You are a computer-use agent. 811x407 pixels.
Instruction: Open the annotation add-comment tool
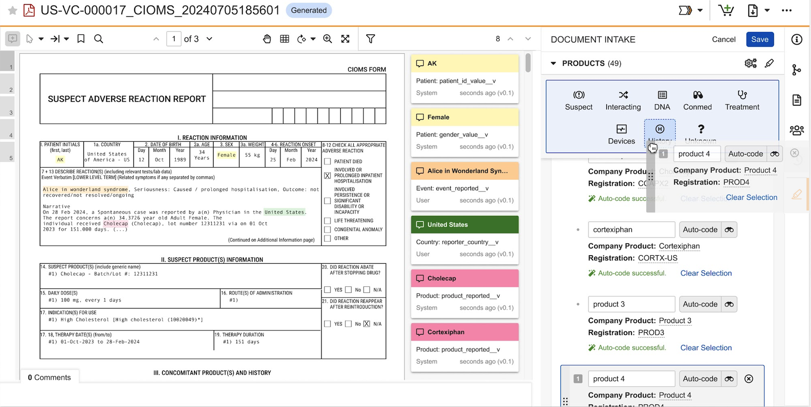point(13,39)
